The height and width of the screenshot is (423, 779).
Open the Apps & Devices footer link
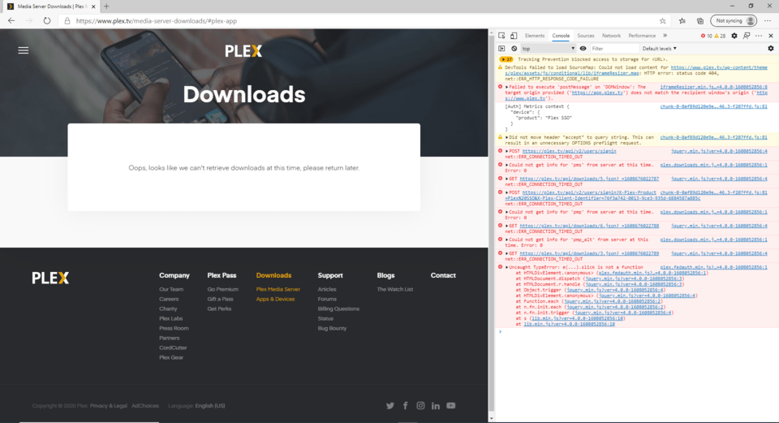coord(275,300)
